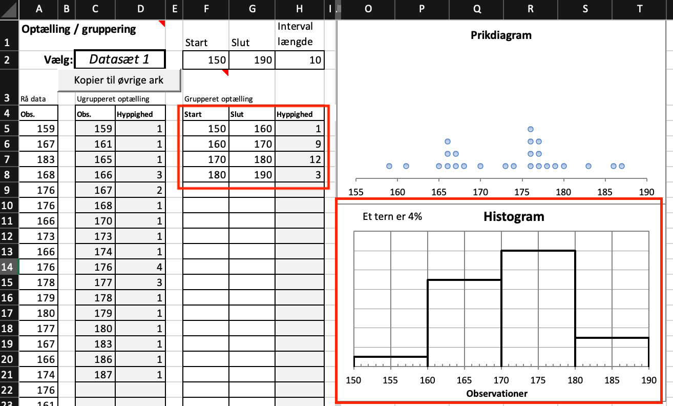Select column header C

95,9
